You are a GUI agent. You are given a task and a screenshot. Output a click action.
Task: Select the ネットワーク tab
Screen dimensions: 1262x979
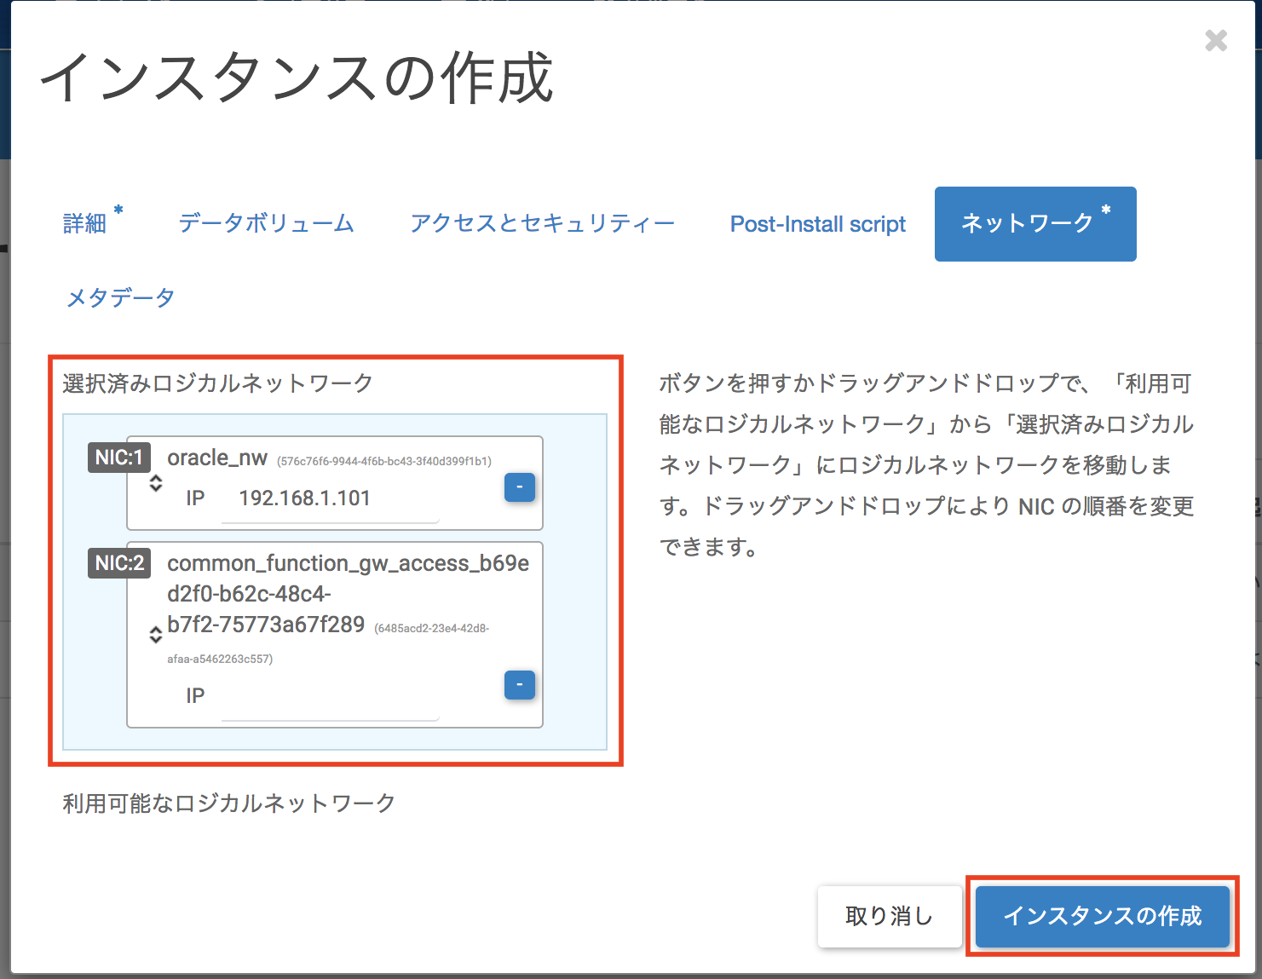(1027, 222)
